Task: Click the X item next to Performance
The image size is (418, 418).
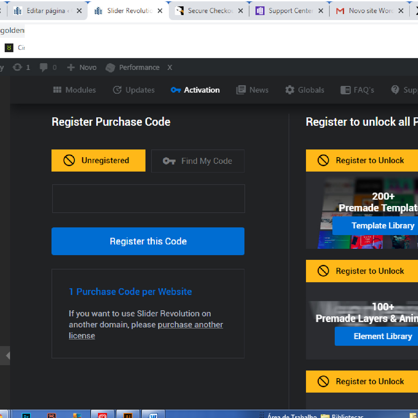Action: (x=170, y=68)
